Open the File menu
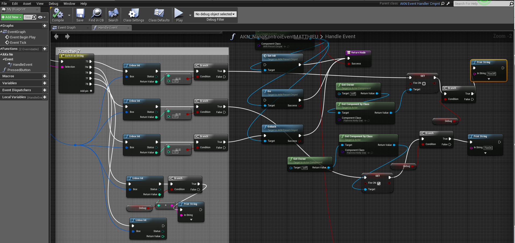Viewport: 515px width, 243px height. [x=4, y=3]
